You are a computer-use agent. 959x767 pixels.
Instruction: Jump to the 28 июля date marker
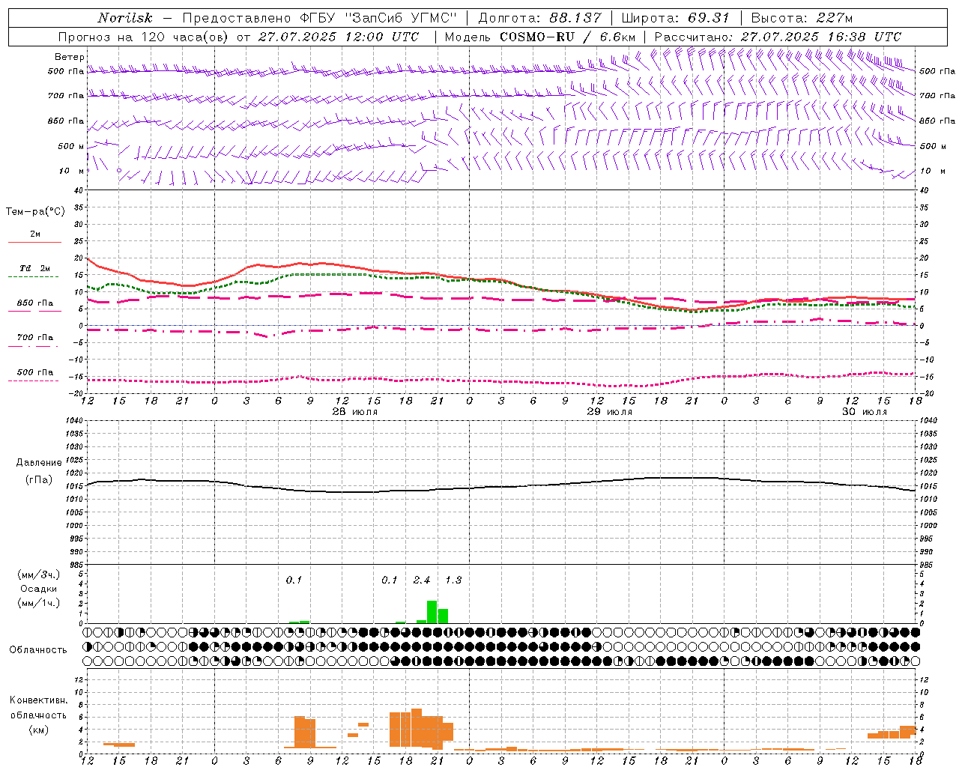tap(355, 412)
